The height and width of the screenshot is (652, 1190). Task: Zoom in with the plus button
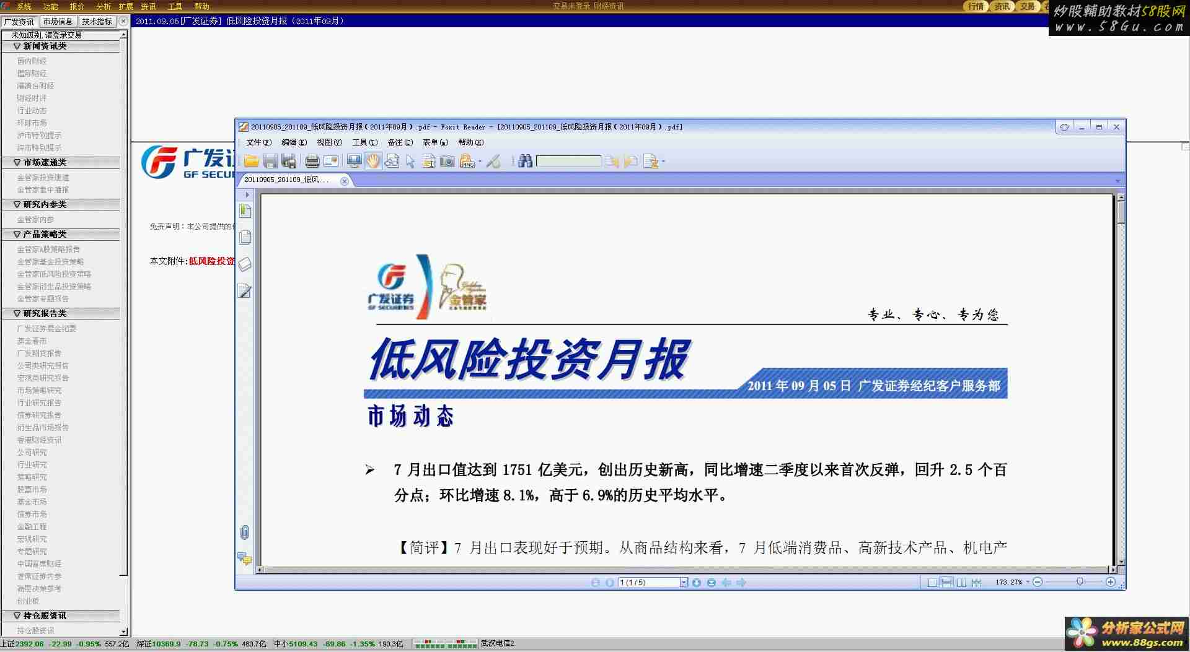pyautogui.click(x=1111, y=582)
